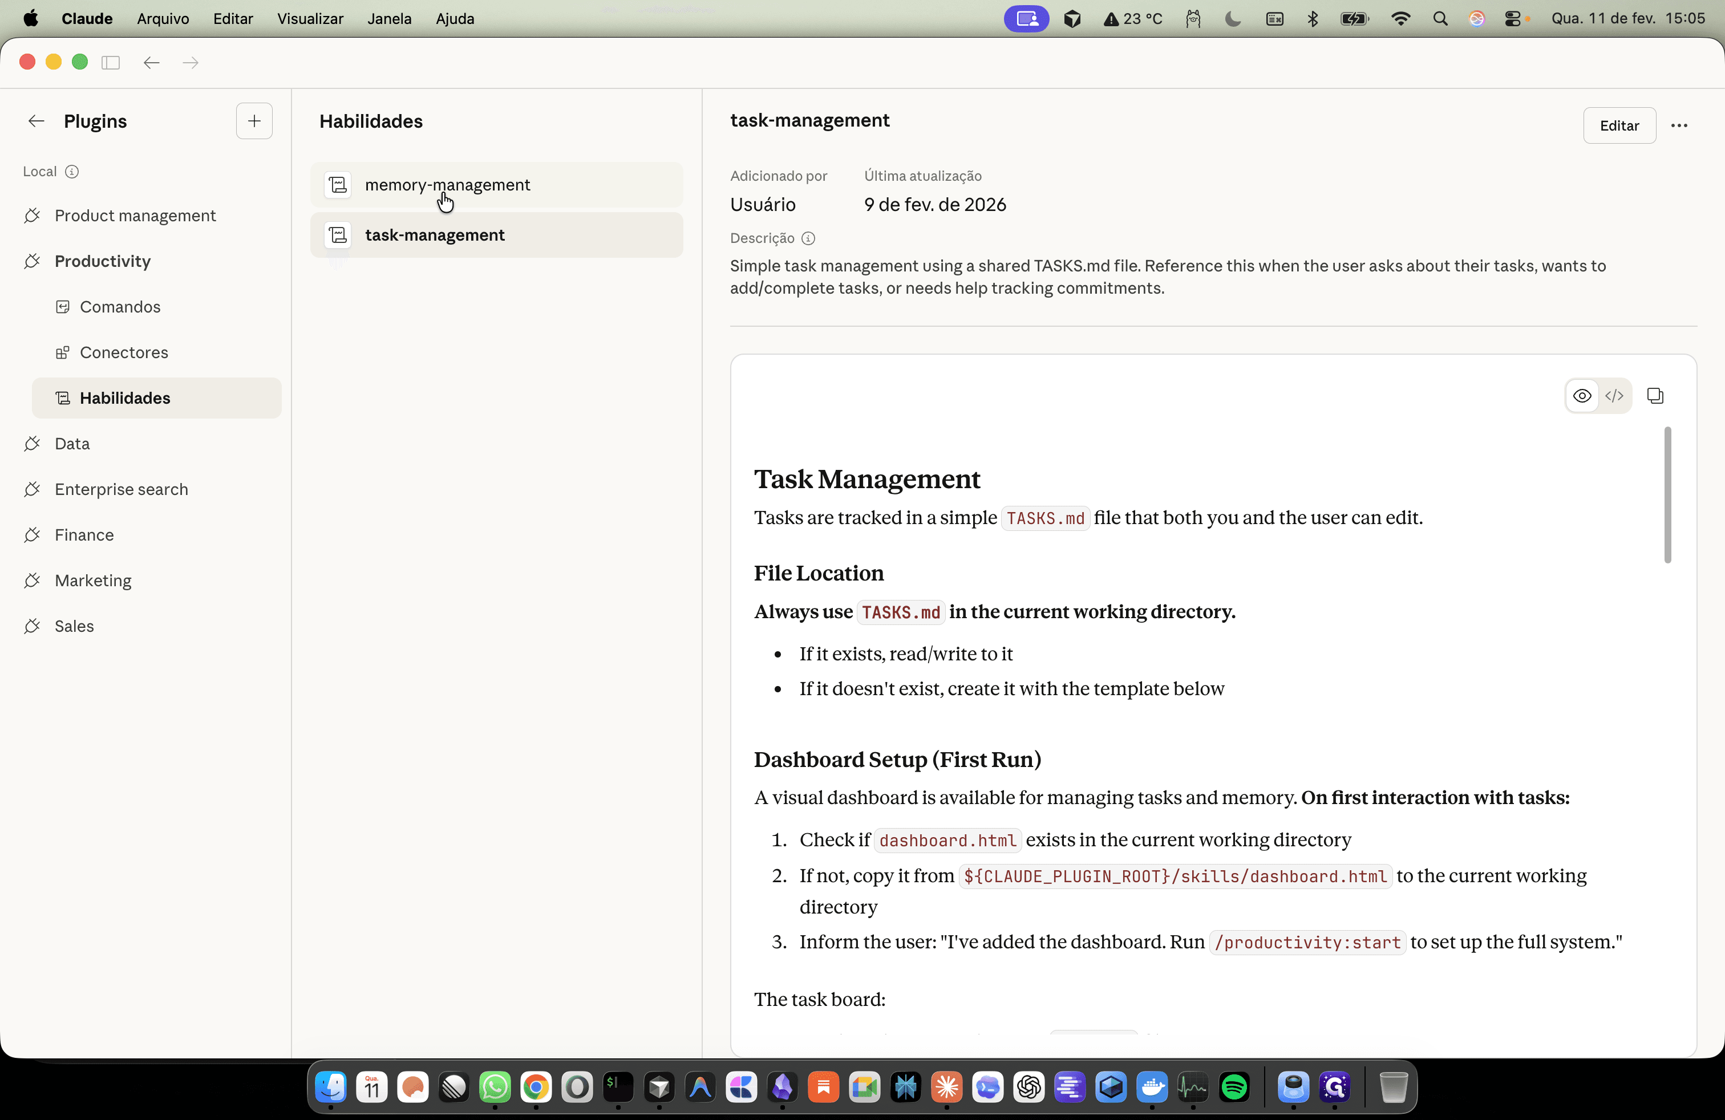
Task: Open the more options ellipsis menu
Action: [x=1679, y=125]
